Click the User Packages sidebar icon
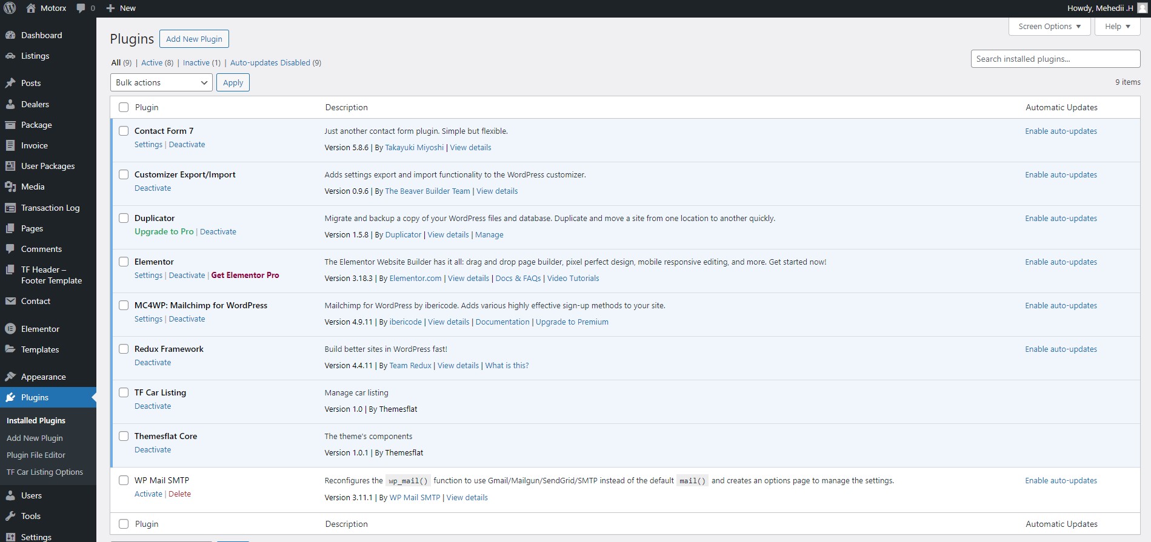The image size is (1151, 542). pos(10,166)
